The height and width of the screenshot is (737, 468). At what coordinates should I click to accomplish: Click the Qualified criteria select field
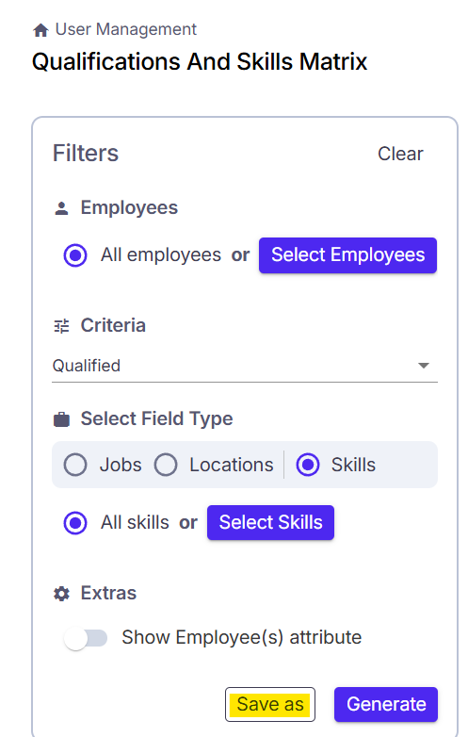(245, 367)
